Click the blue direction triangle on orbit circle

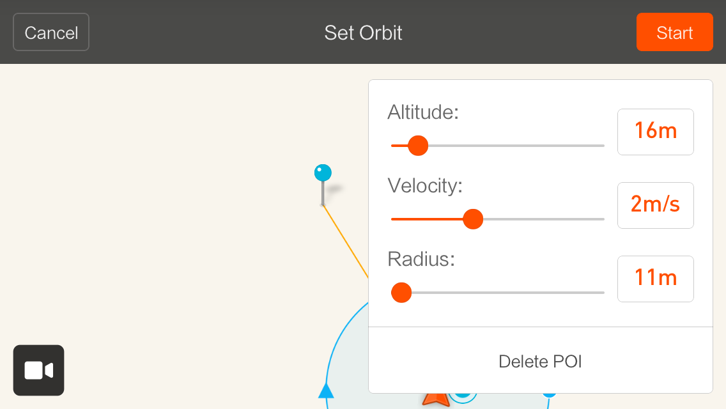326,390
